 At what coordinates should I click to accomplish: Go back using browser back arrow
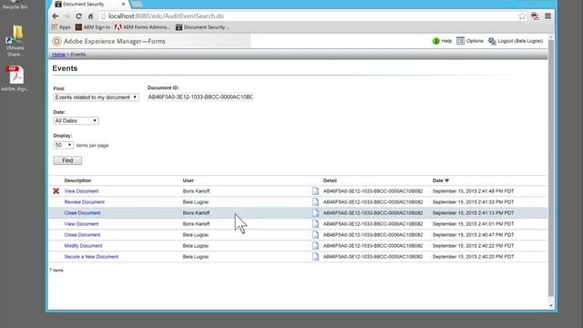(56, 16)
